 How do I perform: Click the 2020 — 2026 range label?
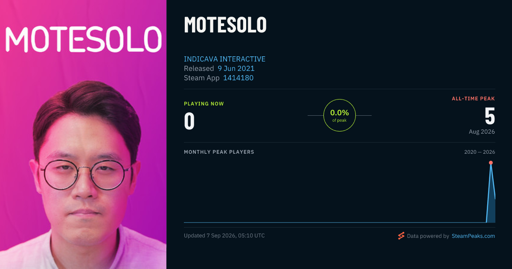[x=480, y=152]
